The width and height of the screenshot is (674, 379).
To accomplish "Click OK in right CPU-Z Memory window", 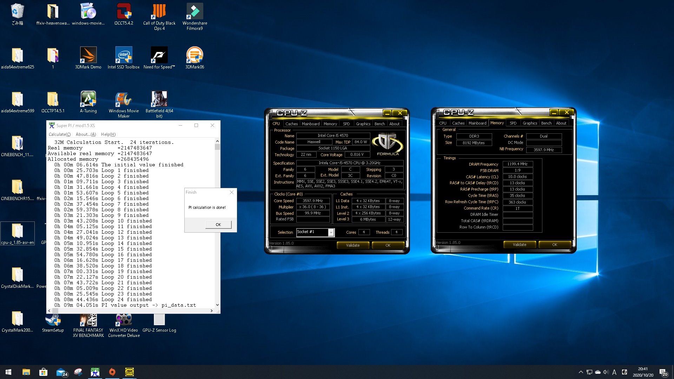I will (x=555, y=245).
